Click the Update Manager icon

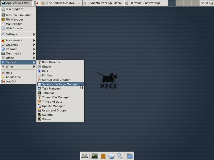coord(39,106)
